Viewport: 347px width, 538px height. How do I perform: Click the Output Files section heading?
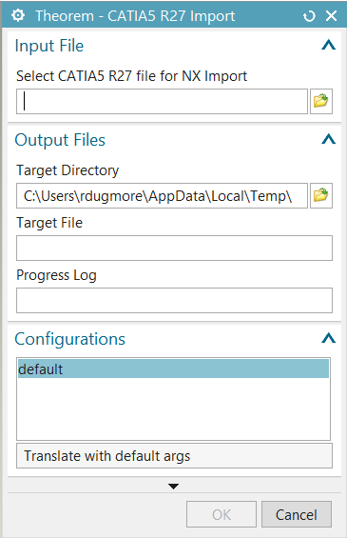60,140
